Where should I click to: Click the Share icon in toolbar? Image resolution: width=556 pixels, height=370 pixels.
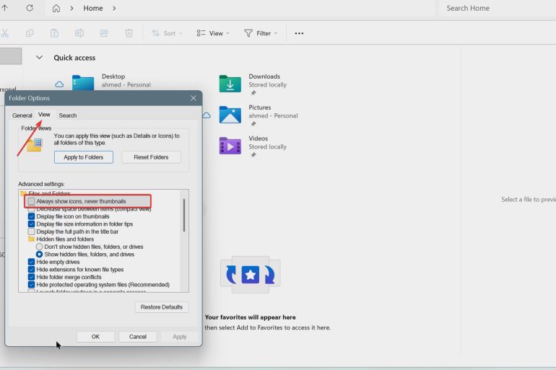[104, 33]
